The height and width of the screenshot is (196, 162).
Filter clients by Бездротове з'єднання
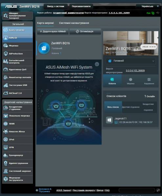click(x=148, y=107)
